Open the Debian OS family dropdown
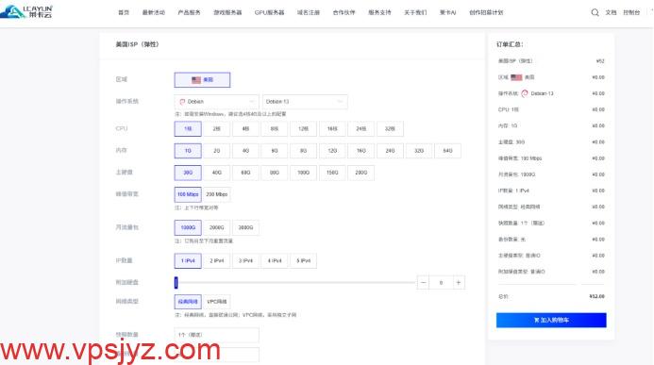The width and height of the screenshot is (654, 365). 216,102
